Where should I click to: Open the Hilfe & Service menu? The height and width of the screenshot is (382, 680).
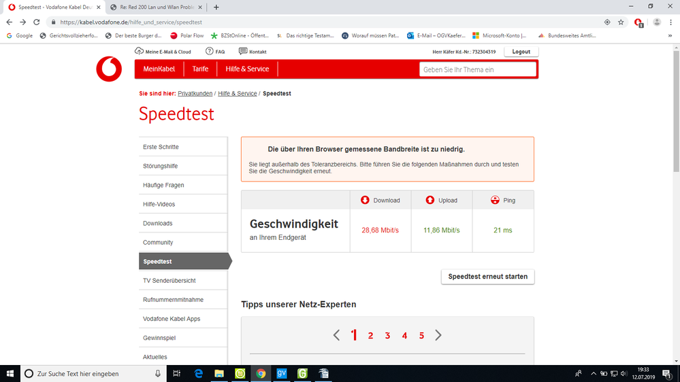(247, 69)
